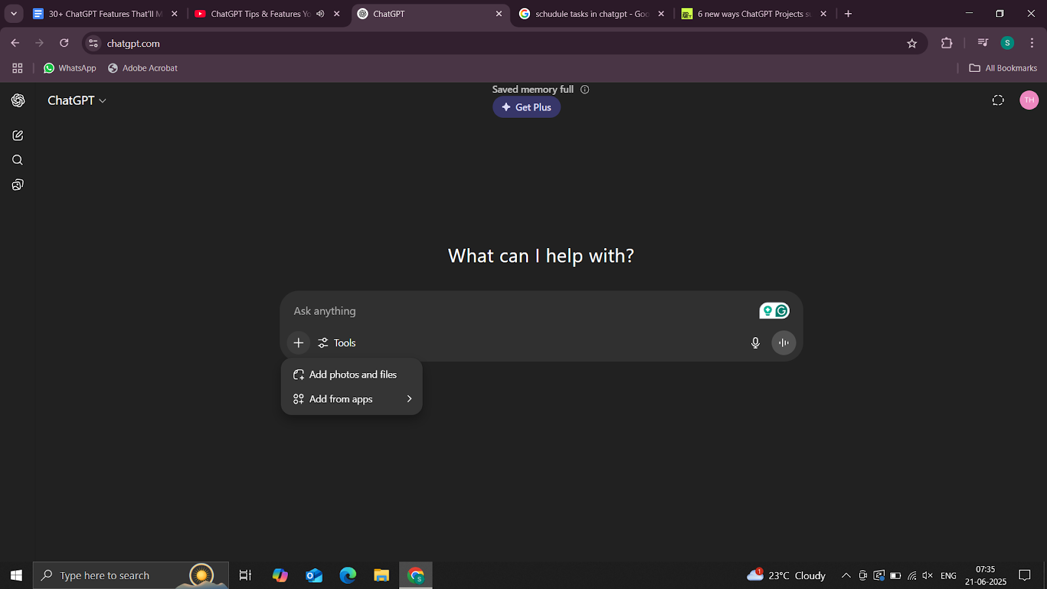The width and height of the screenshot is (1047, 589).
Task: Open a new browser tab
Action: [848, 14]
